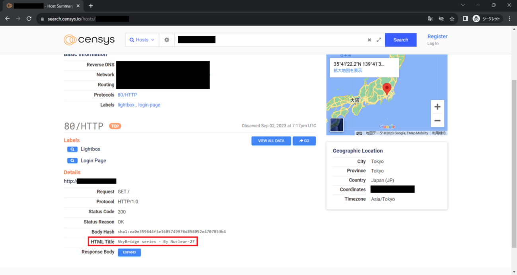The image size is (517, 275).
Task: Switch map to satellite view thumbnail
Action: click(336, 125)
